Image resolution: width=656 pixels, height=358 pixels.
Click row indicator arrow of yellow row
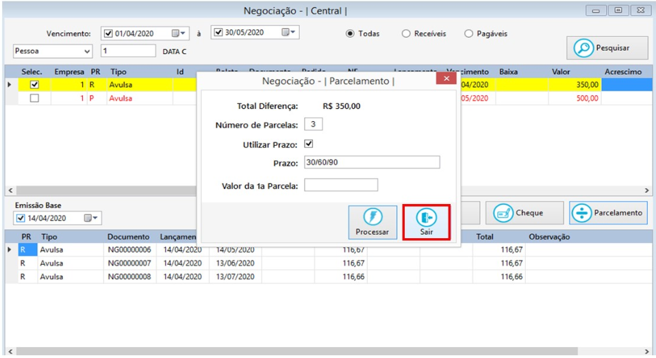[x=10, y=84]
